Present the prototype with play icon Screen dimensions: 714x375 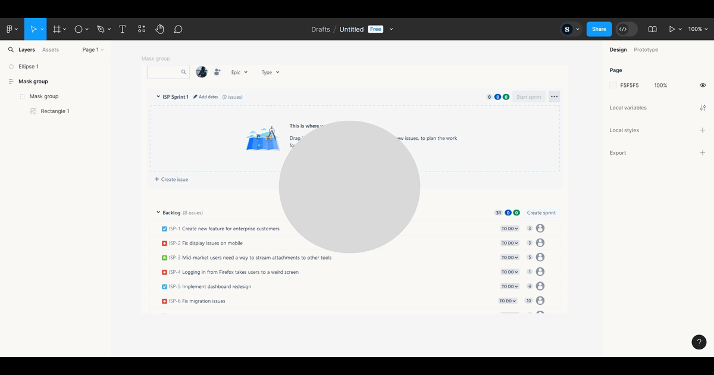coord(672,29)
